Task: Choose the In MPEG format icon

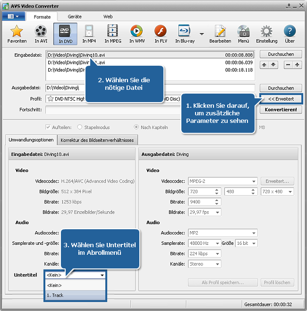Action: (x=113, y=34)
